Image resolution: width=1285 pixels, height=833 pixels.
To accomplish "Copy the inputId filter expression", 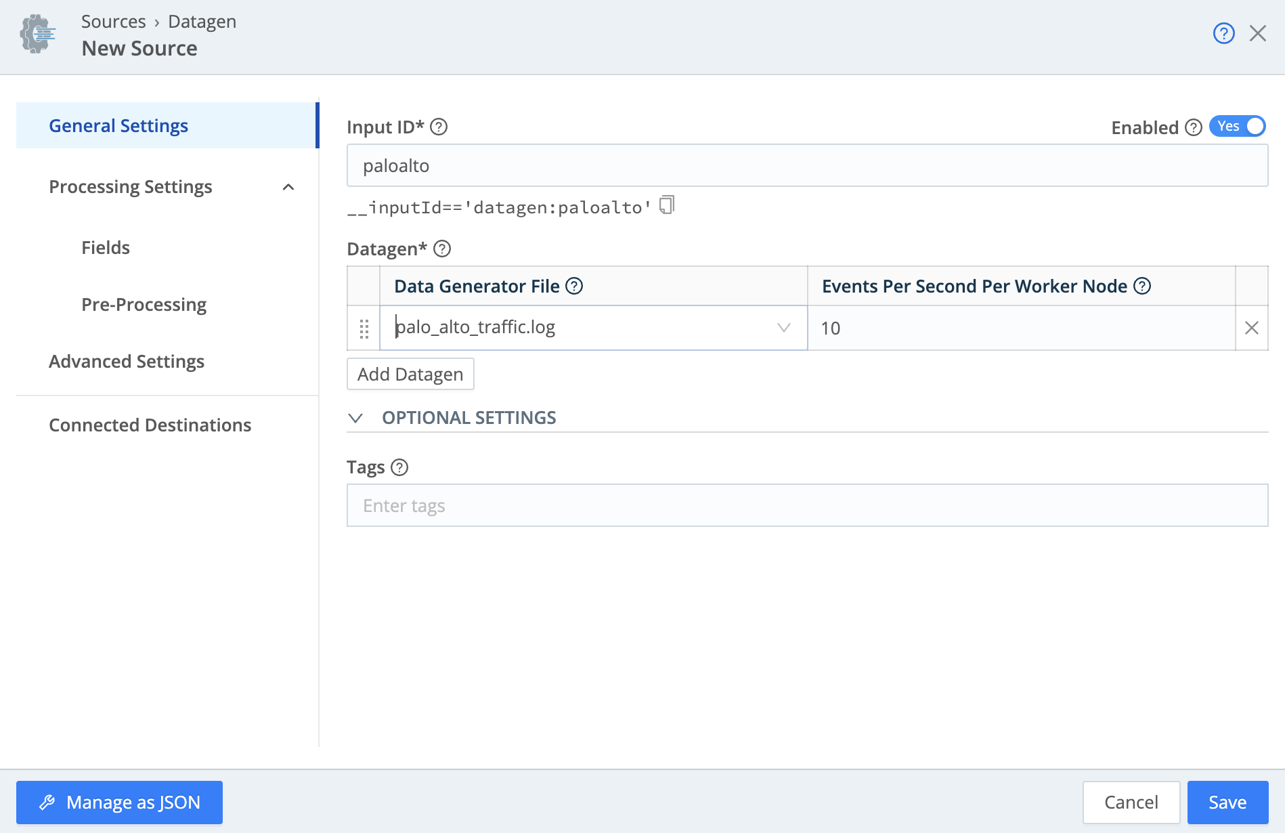I will pos(667,205).
